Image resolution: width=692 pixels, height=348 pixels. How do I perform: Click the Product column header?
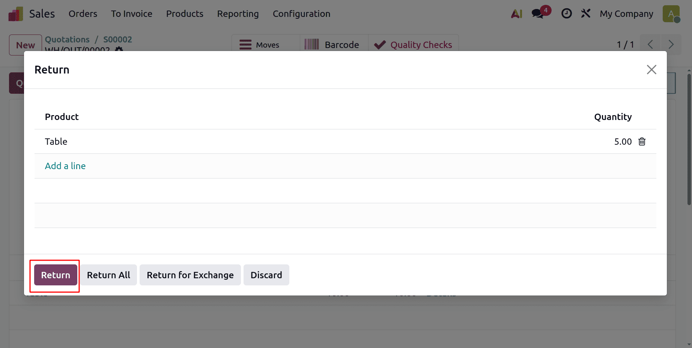pyautogui.click(x=62, y=117)
